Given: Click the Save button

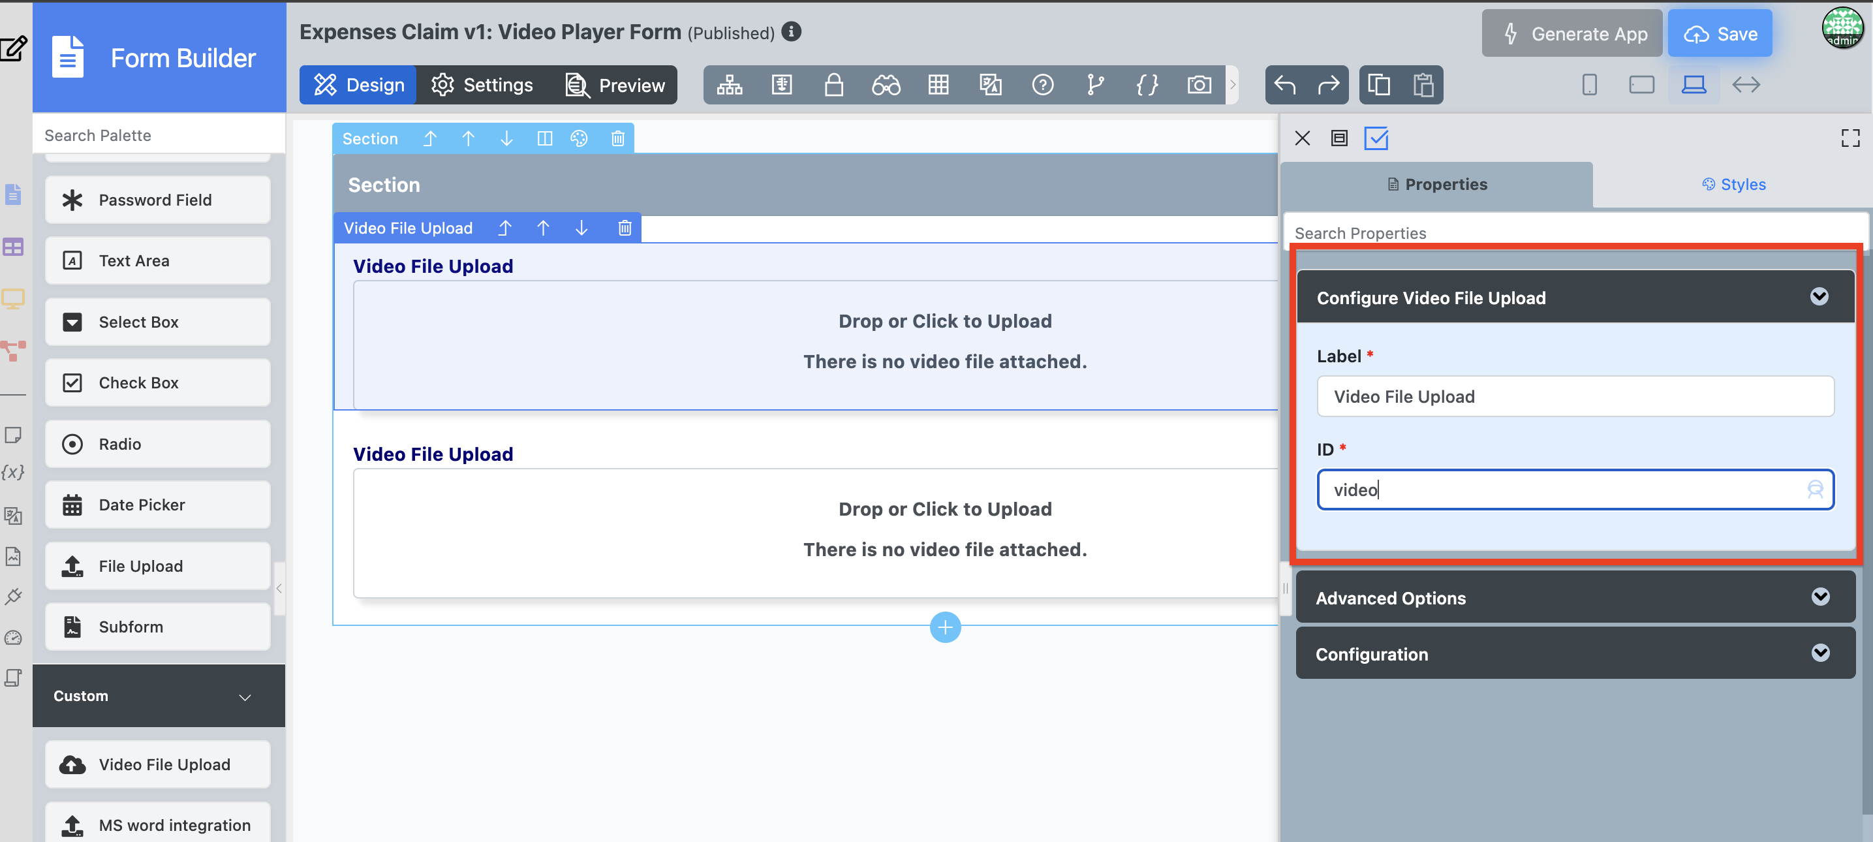Looking at the screenshot, I should (x=1720, y=33).
